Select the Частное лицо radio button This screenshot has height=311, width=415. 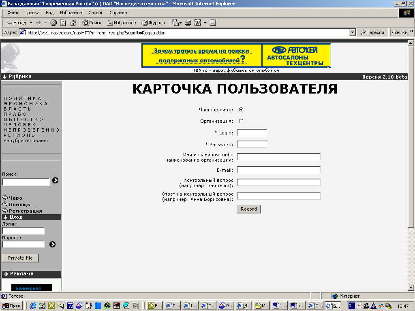pos(241,109)
